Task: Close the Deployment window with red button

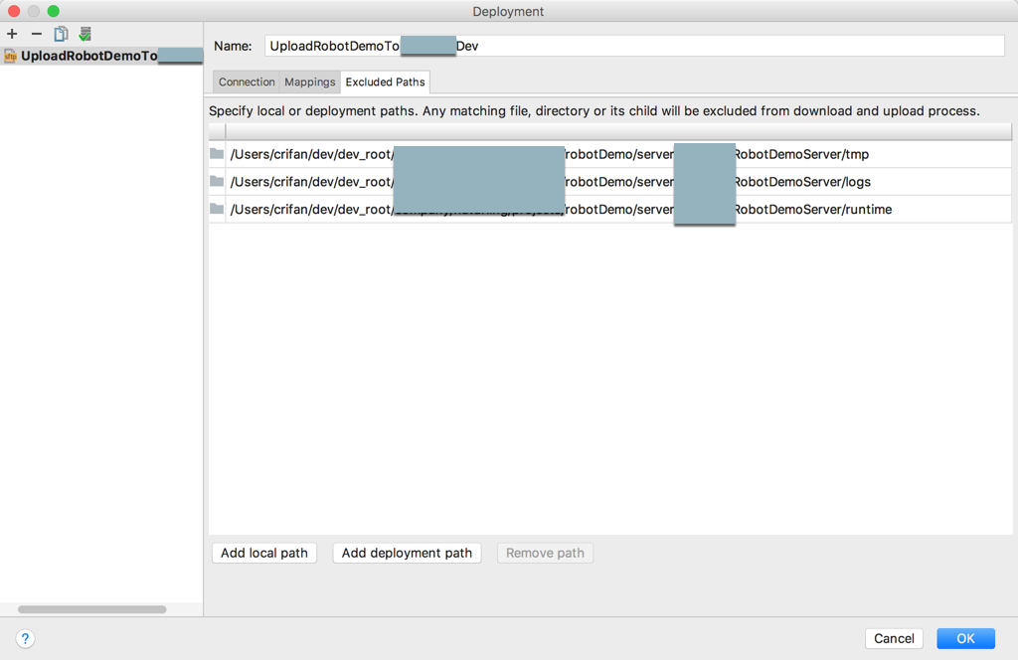Action: [x=14, y=11]
